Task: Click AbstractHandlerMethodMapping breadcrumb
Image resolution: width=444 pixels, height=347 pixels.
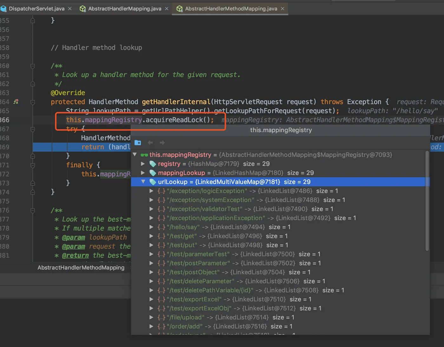Action: 81,268
